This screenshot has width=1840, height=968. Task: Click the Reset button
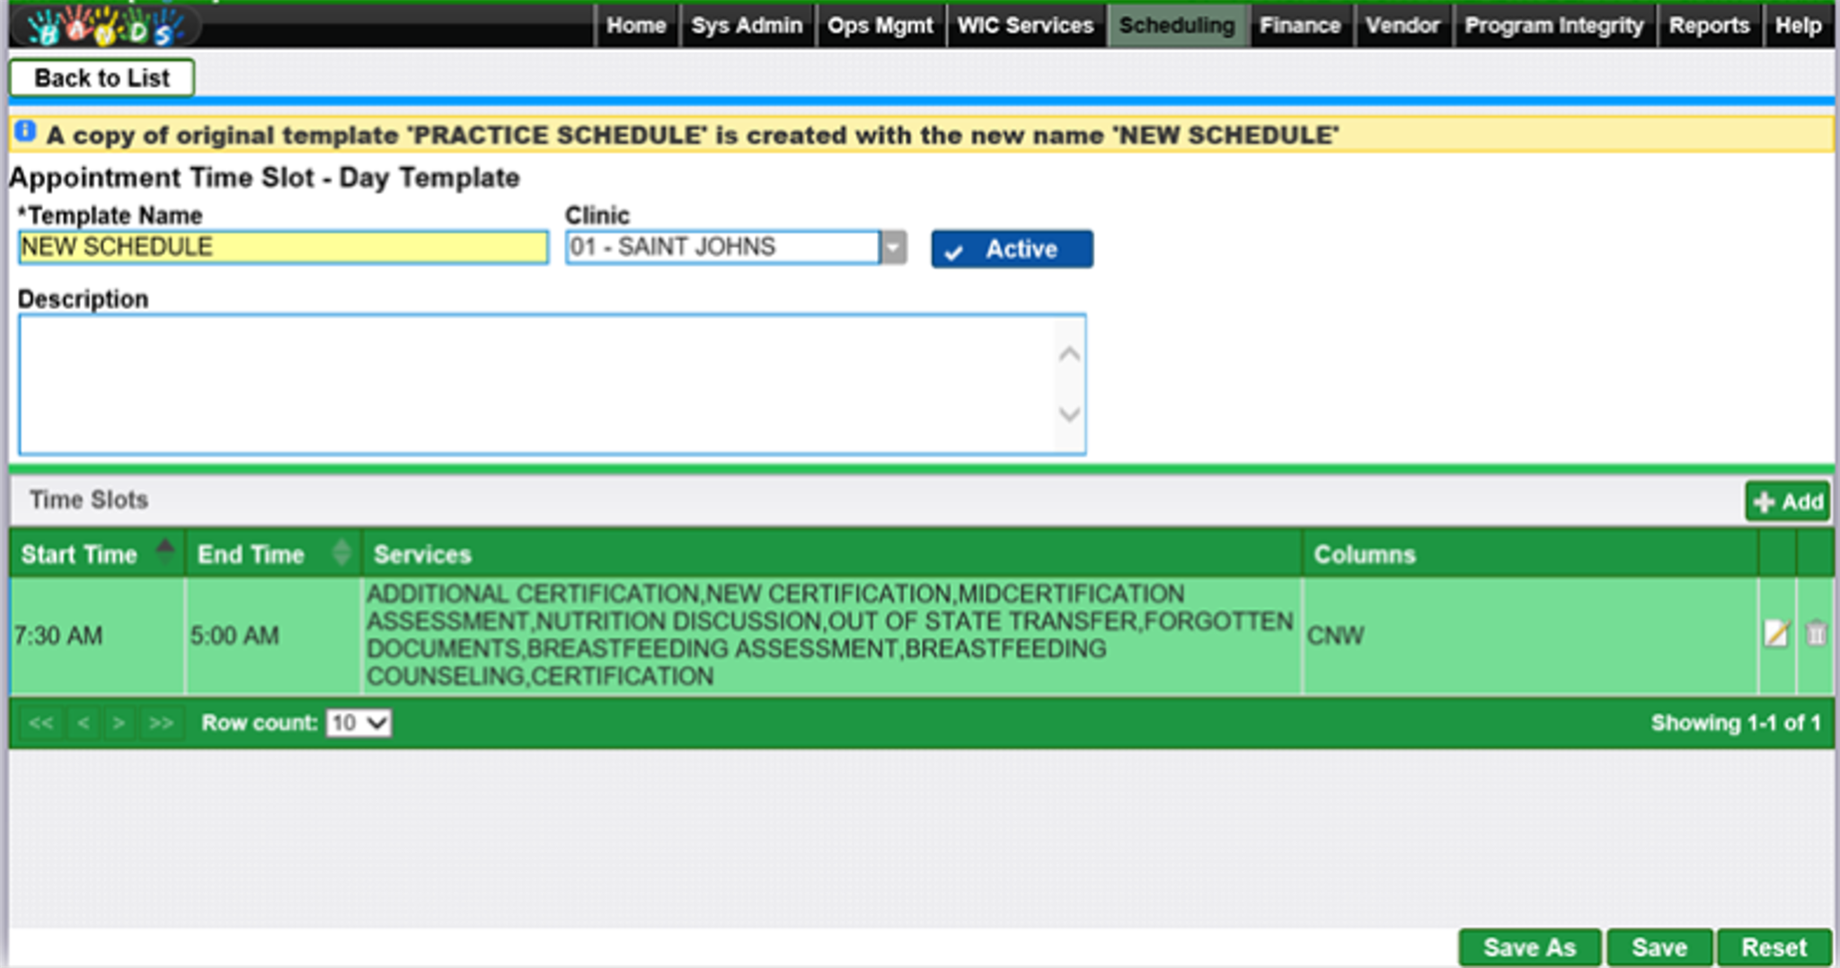pos(1774,947)
